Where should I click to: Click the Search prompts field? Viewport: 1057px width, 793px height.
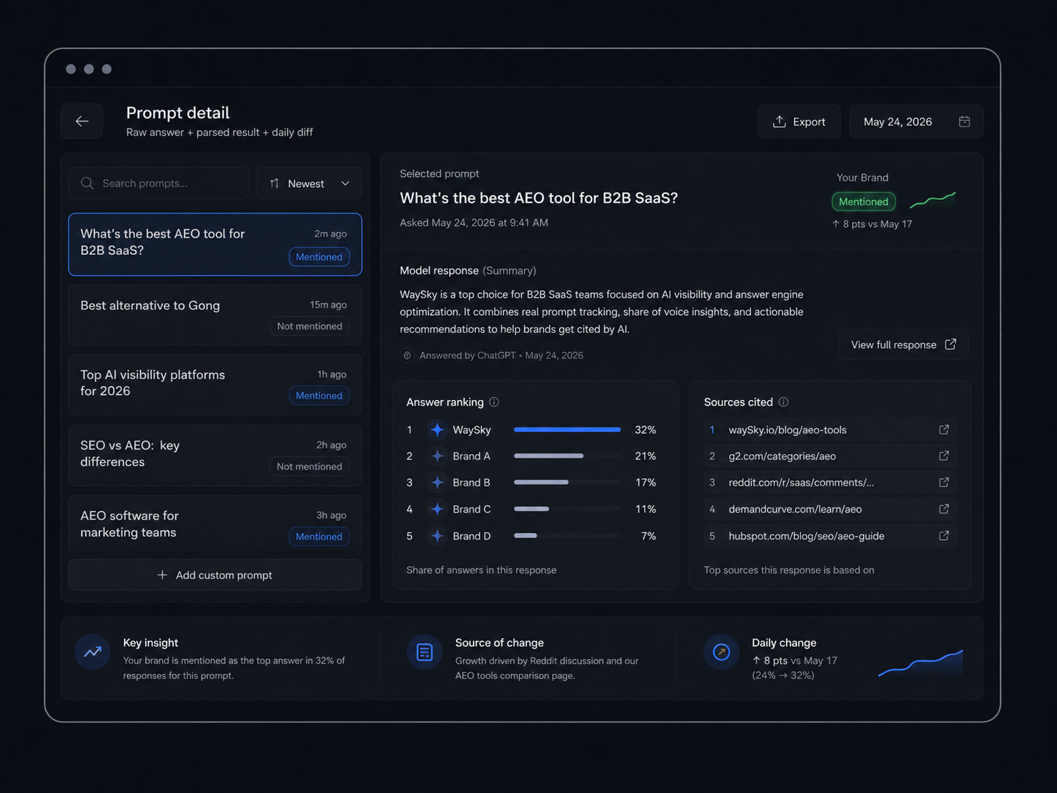tap(158, 183)
